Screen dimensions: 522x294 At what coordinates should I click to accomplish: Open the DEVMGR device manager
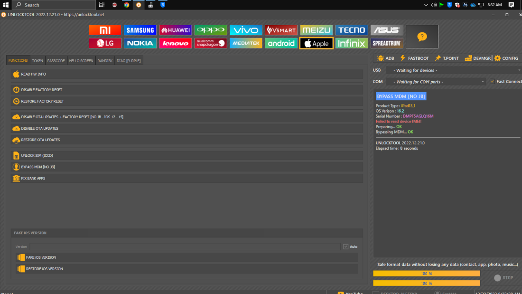(x=478, y=58)
